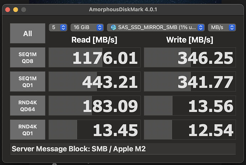Change the MB/s units dropdown
Viewport: 246px width, 165px height.
[222, 27]
